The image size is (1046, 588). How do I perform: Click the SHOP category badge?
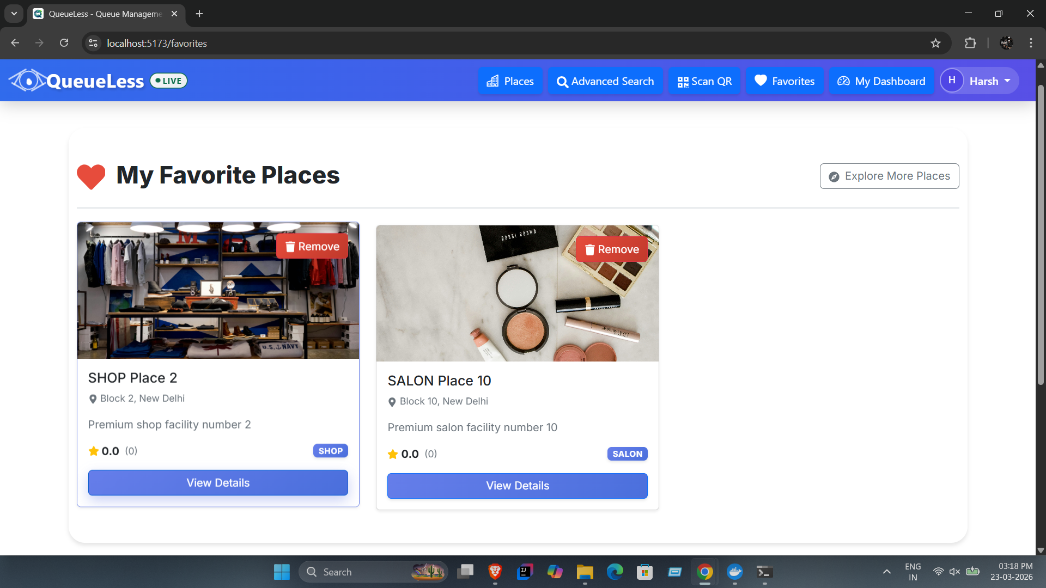331,451
